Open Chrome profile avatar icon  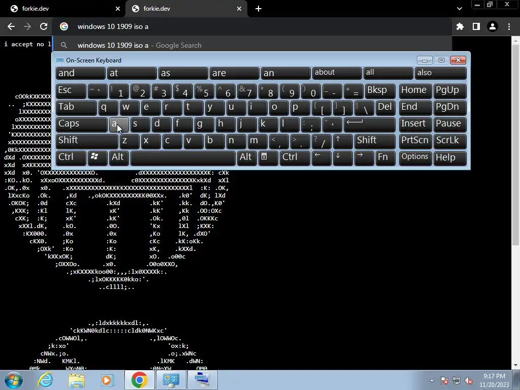click(493, 26)
